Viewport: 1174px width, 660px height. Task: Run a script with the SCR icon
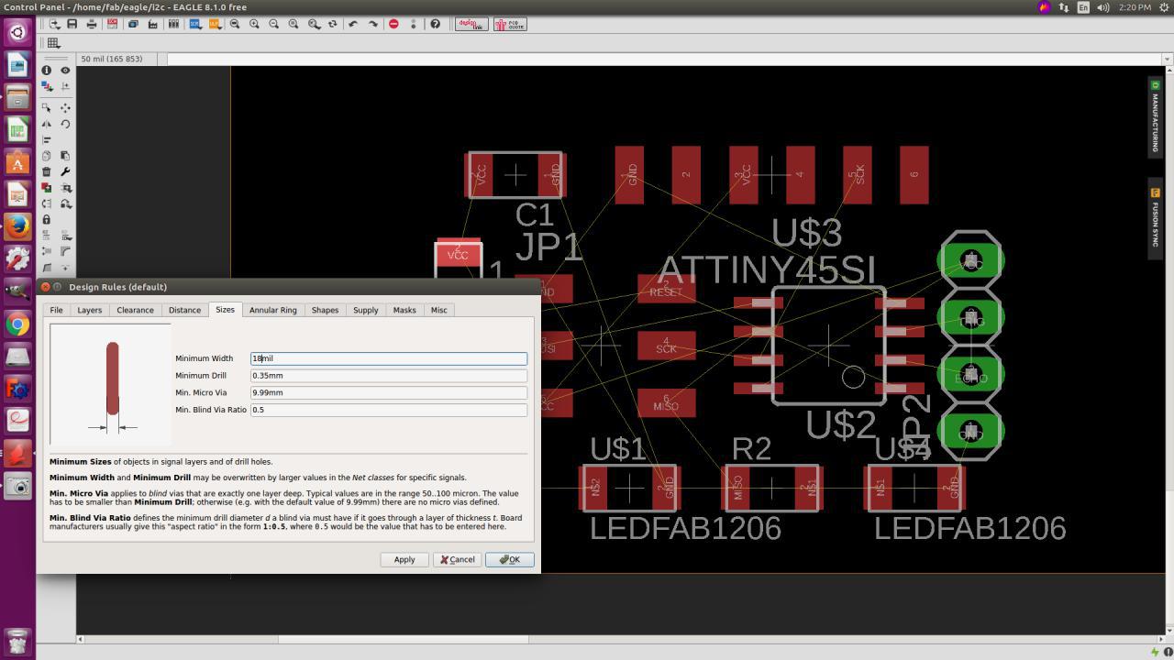(195, 24)
